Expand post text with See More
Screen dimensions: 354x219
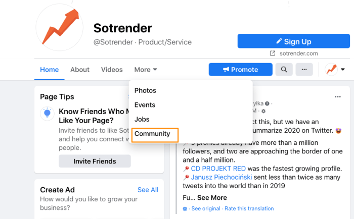point(212,198)
